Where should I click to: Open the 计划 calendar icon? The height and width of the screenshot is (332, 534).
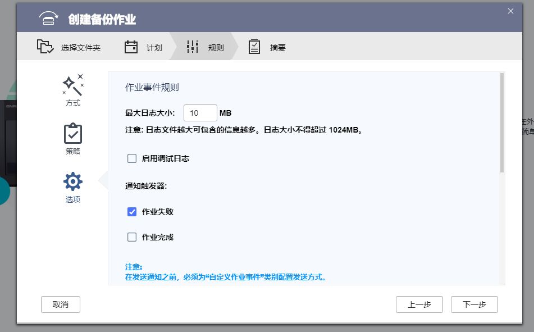coord(130,47)
